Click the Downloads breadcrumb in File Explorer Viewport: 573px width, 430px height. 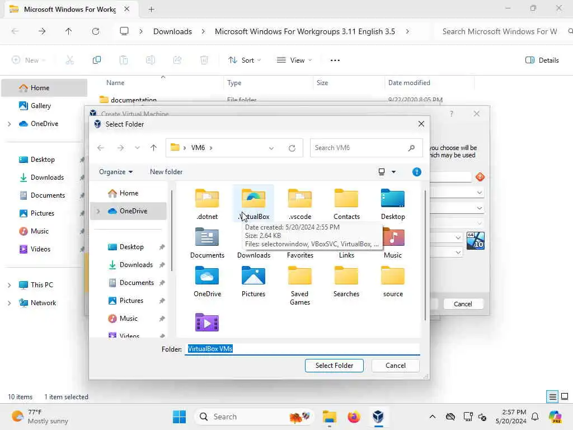pos(172,31)
